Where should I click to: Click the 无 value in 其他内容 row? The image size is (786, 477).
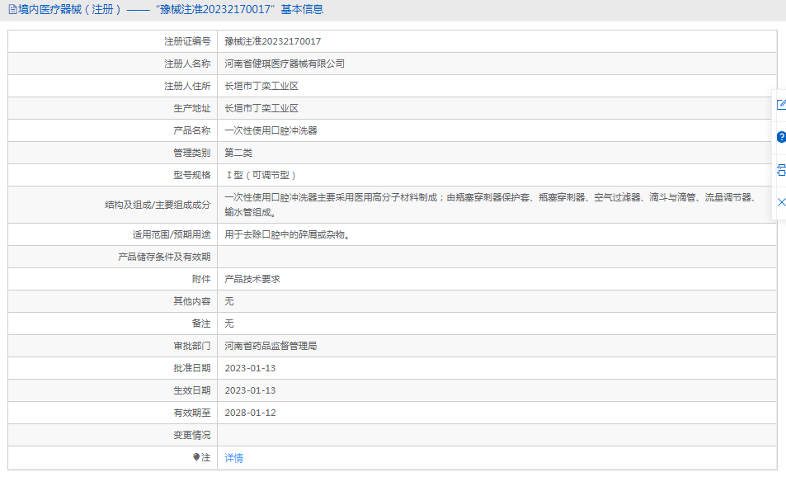point(229,301)
